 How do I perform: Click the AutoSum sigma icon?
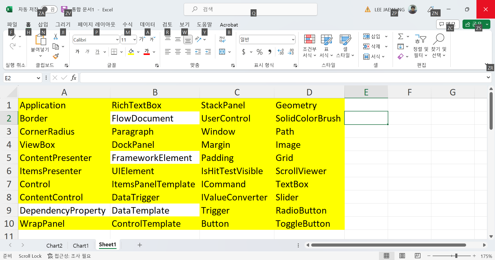pyautogui.click(x=400, y=36)
